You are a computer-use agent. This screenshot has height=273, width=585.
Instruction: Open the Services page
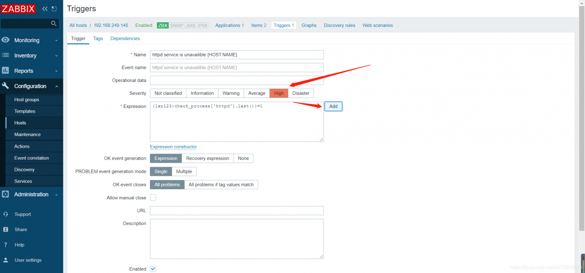pos(23,181)
